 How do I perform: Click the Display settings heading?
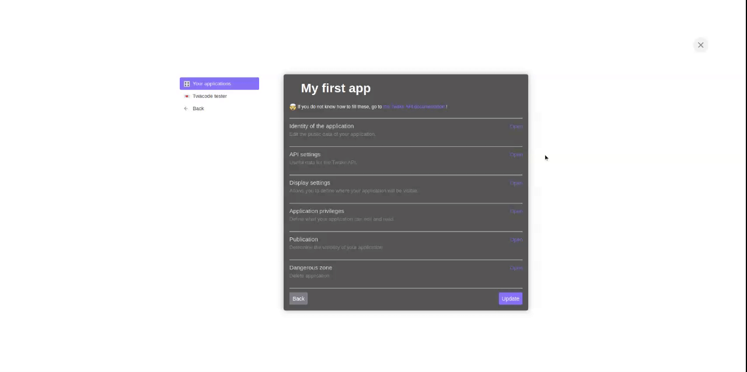click(x=310, y=183)
